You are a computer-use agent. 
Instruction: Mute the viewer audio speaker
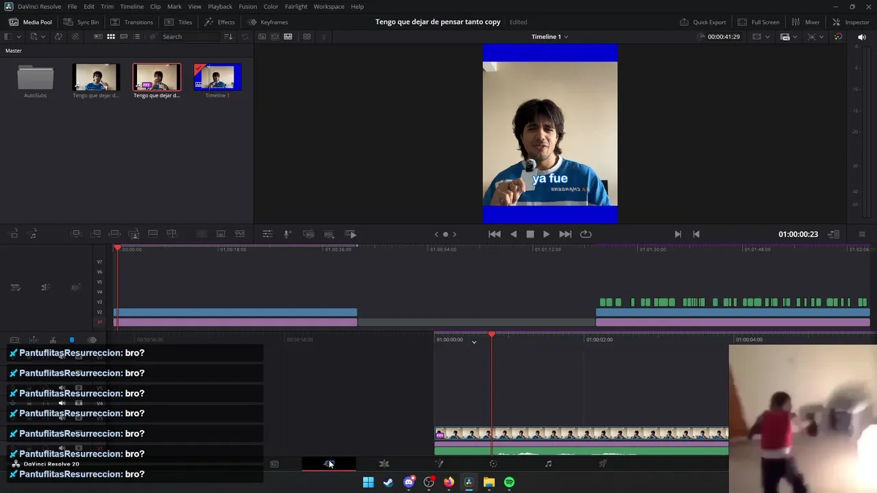pyautogui.click(x=862, y=36)
